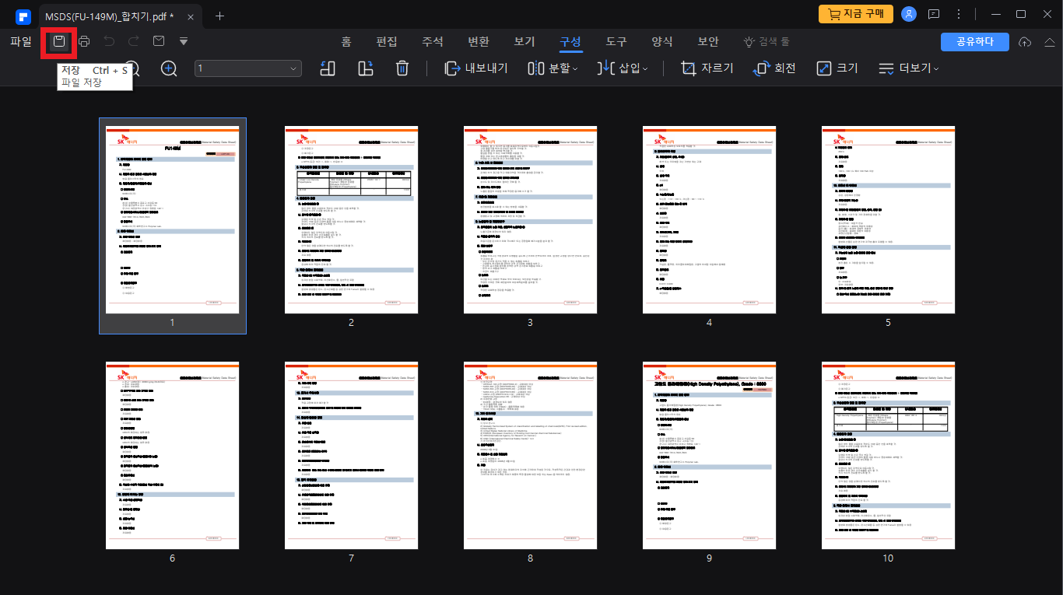This screenshot has height=595, width=1063.
Task: Click the feedback message icon
Action: (x=934, y=14)
